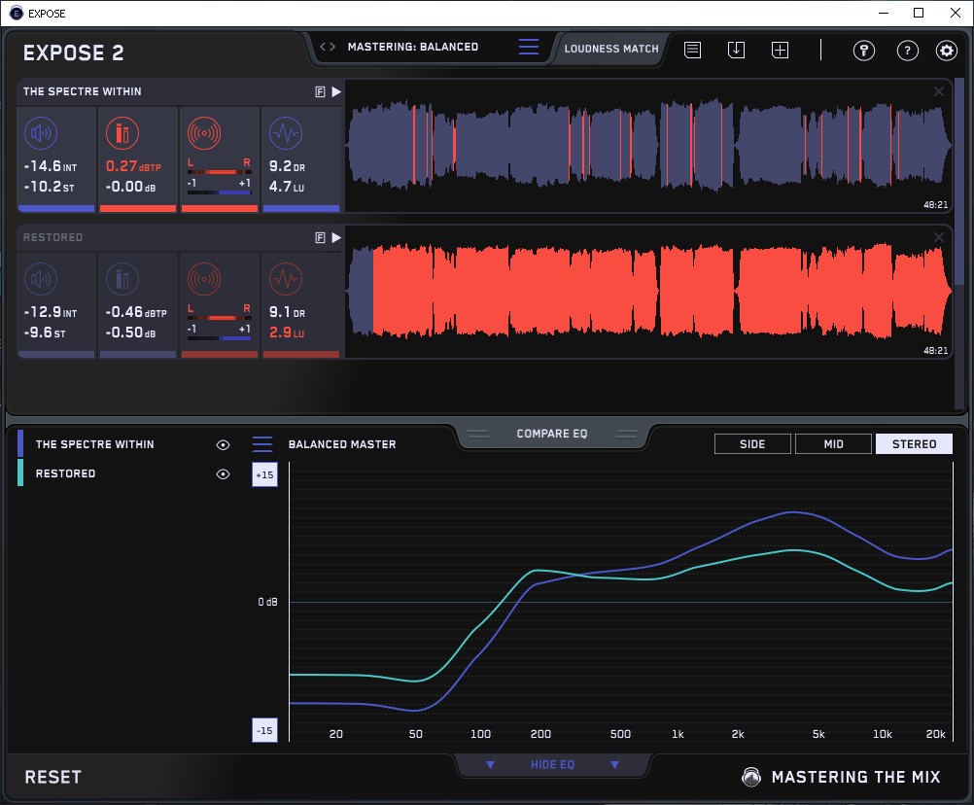Viewport: 974px width, 805px height.
Task: Click the Mastering The Mix logo icon
Action: [751, 777]
